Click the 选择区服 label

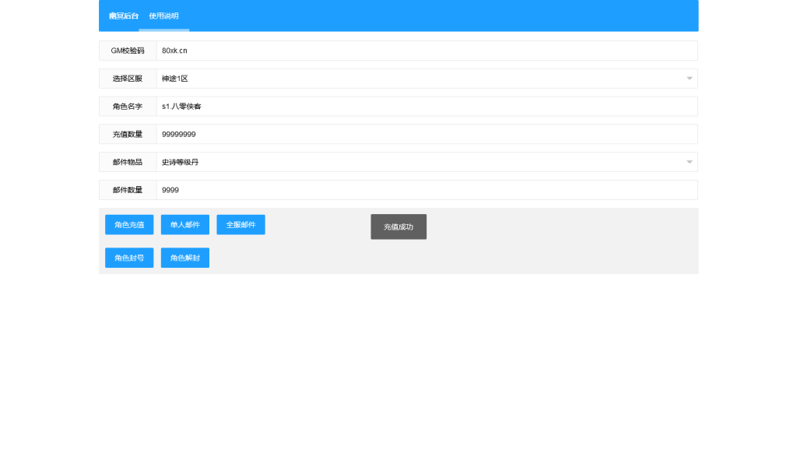[x=128, y=79]
